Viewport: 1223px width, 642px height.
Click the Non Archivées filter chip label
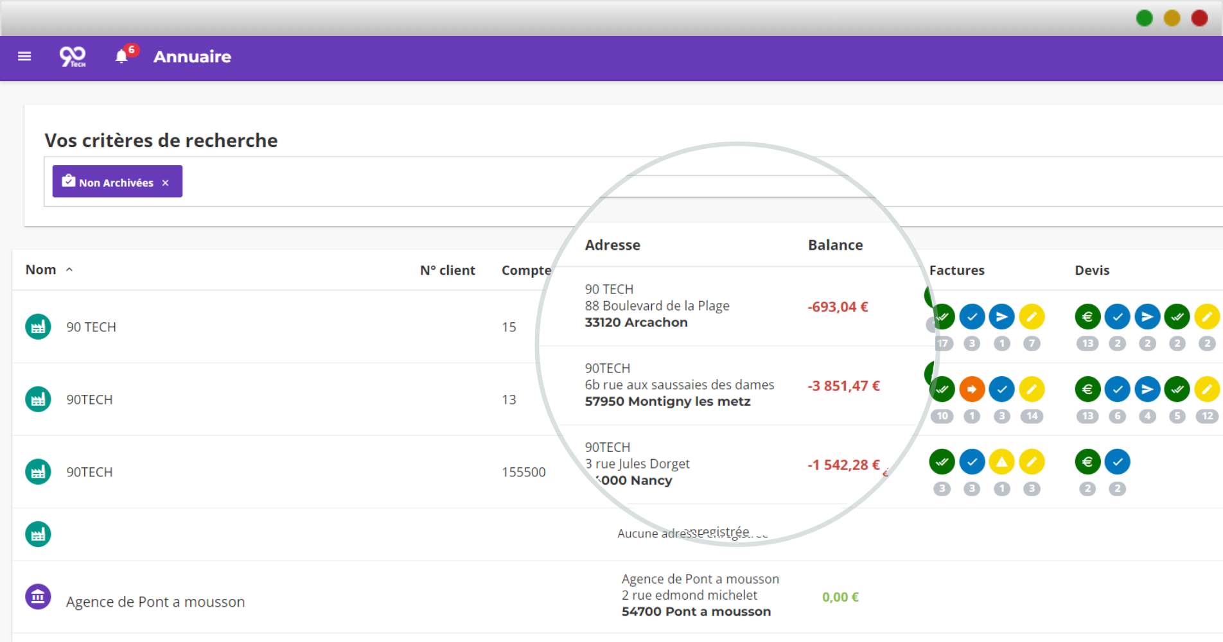pyautogui.click(x=116, y=183)
